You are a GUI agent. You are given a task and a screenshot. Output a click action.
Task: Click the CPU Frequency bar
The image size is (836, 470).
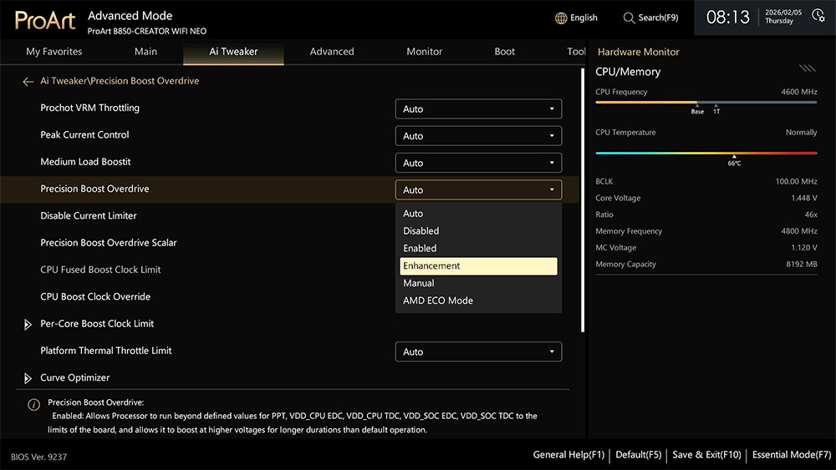click(706, 102)
